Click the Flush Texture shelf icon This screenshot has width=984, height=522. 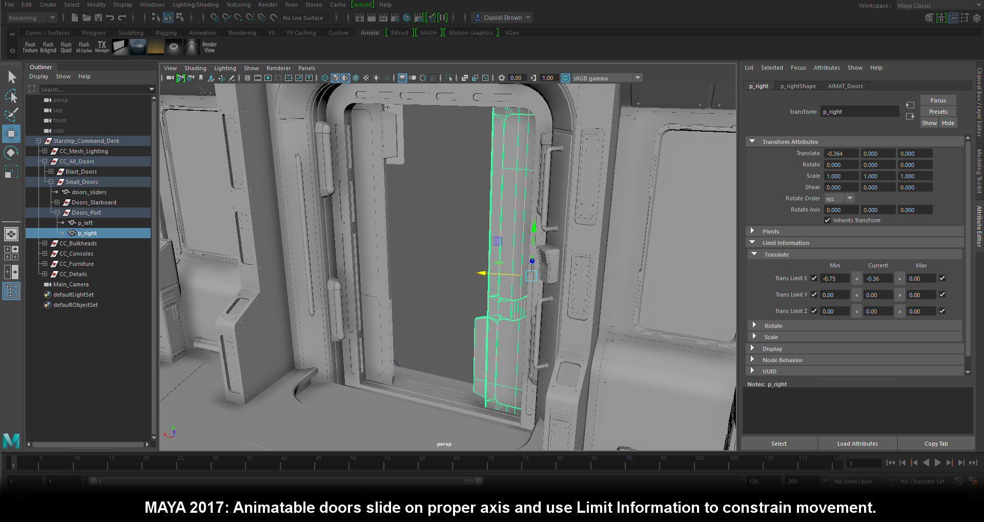click(30, 47)
